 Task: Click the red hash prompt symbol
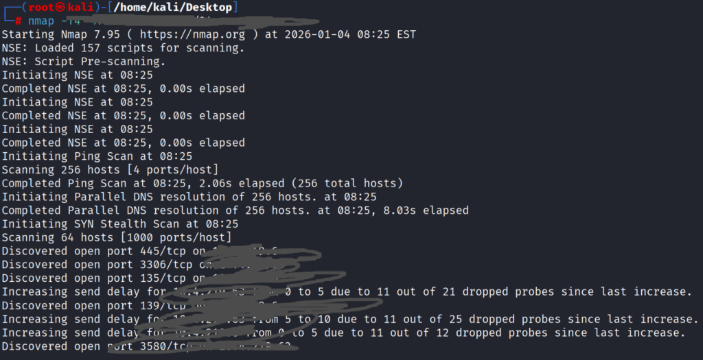[19, 21]
